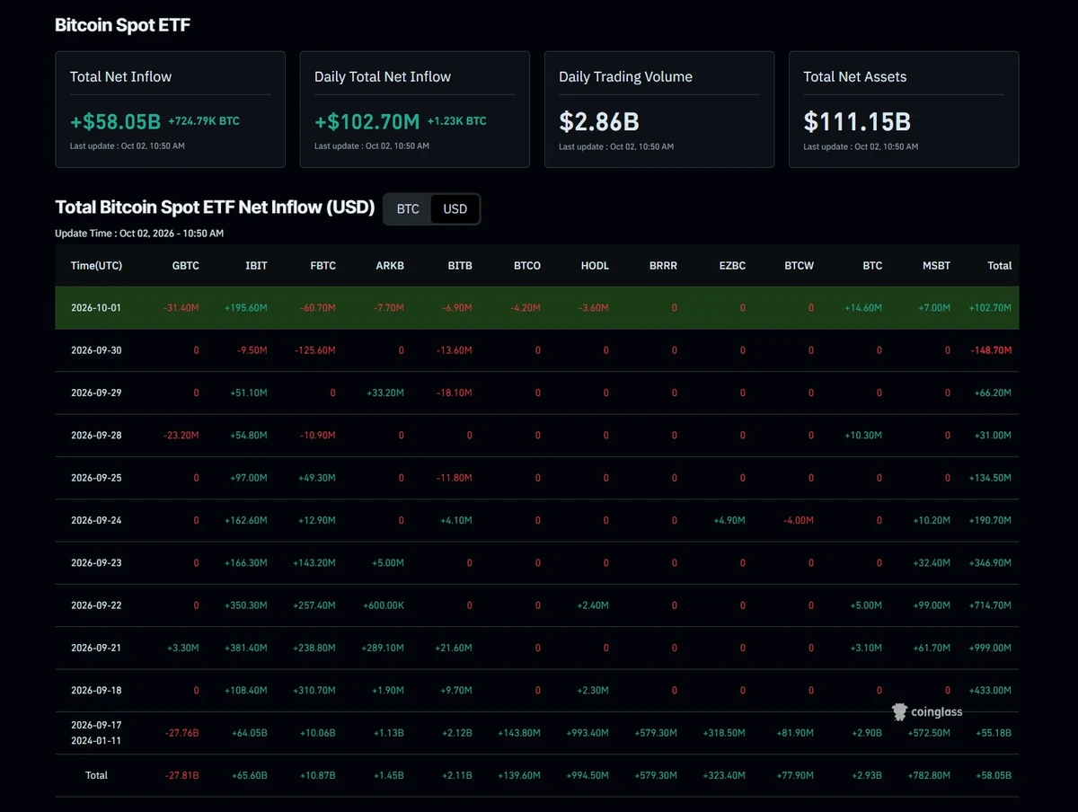Viewport: 1078px width, 812px height.
Task: Select the 2026-09-22 date row
Action: coord(537,605)
